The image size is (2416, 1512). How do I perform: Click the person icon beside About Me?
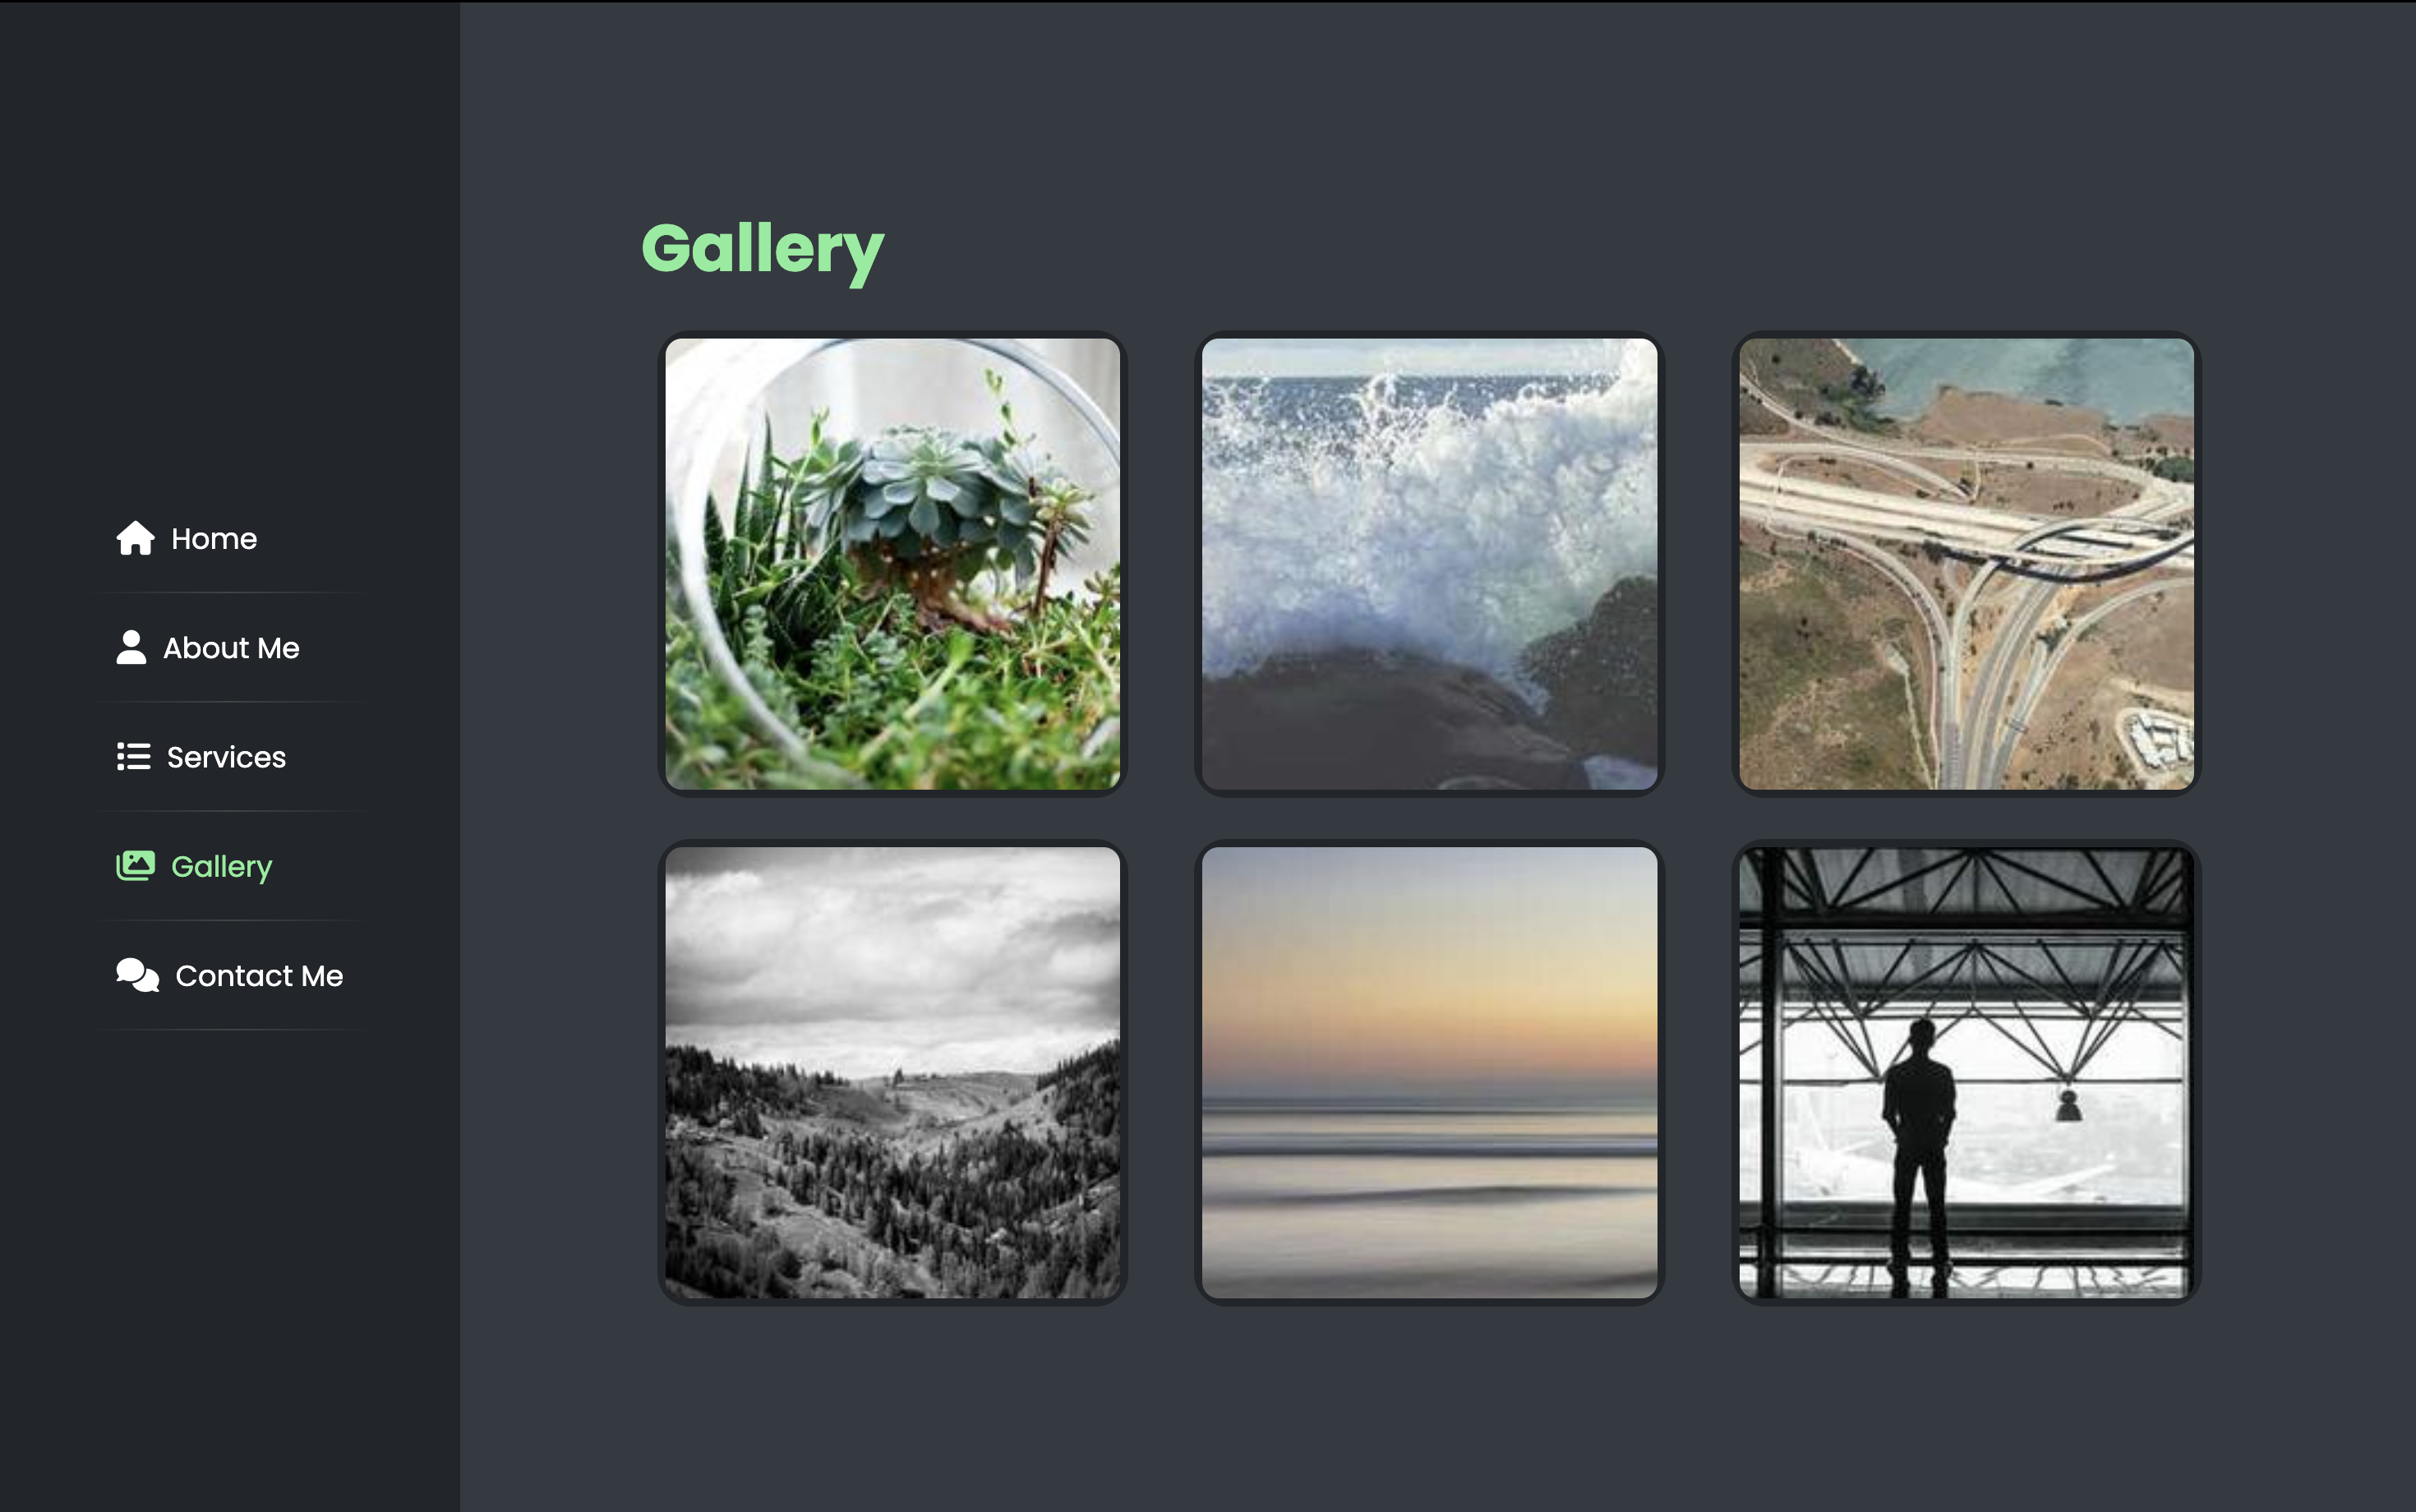(x=131, y=647)
